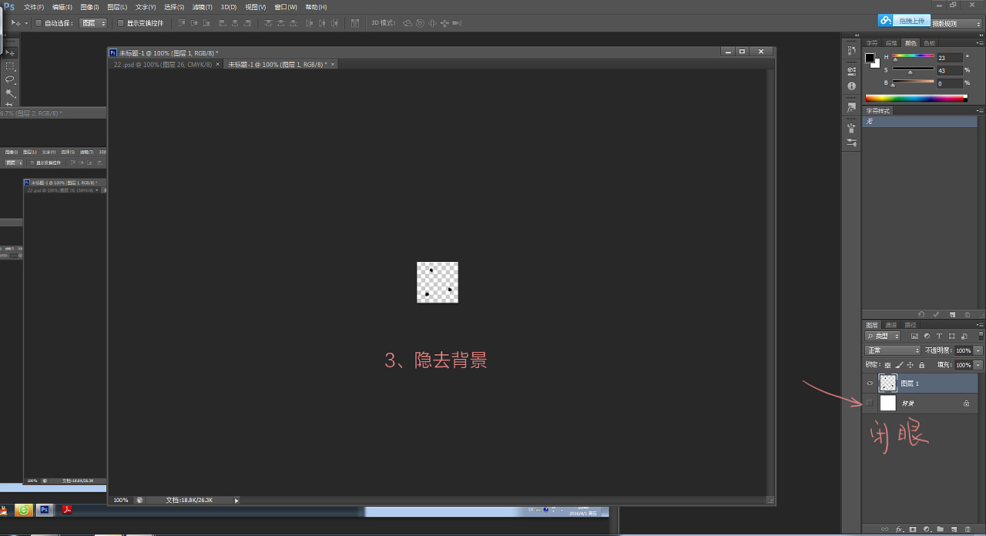
Task: Enable the 自动选择 checkbox
Action: (x=39, y=23)
